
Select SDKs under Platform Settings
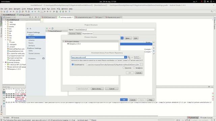pyautogui.click(x=31, y=51)
